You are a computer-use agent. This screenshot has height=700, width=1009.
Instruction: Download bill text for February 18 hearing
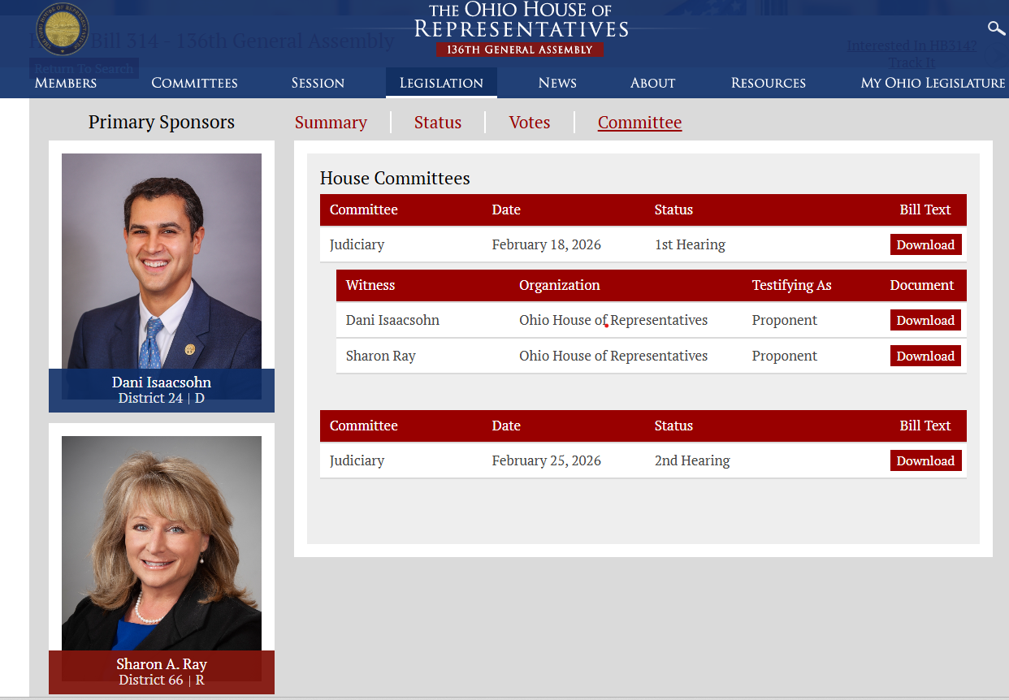[x=925, y=244]
